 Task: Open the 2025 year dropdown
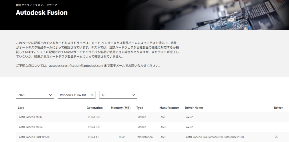(35, 95)
